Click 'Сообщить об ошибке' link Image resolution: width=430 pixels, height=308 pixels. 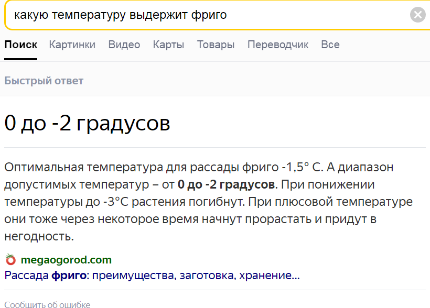[47, 304]
